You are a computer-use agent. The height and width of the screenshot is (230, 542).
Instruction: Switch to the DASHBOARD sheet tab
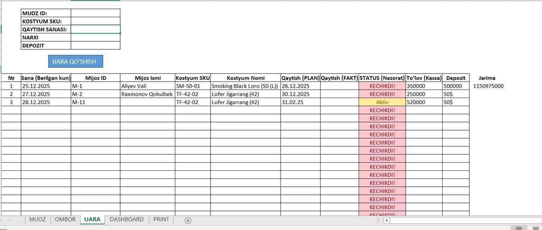126,220
